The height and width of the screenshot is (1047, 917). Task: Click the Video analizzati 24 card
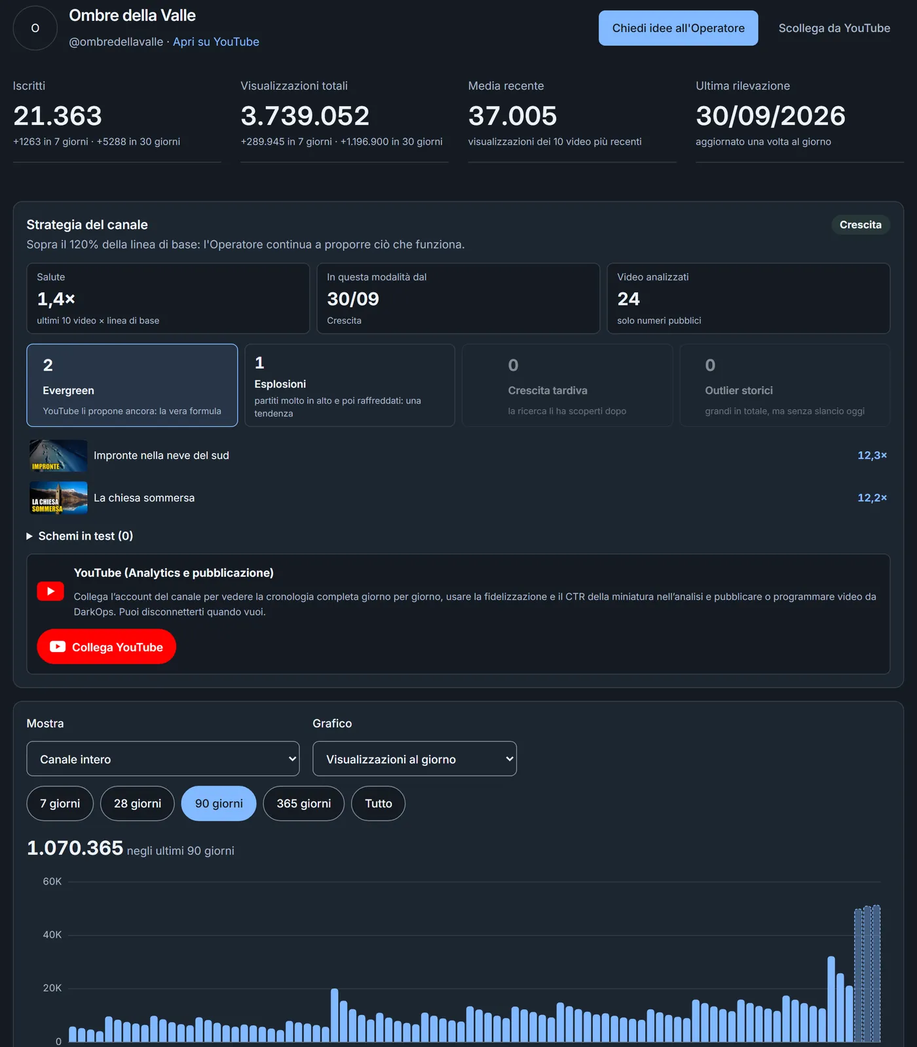(x=749, y=299)
